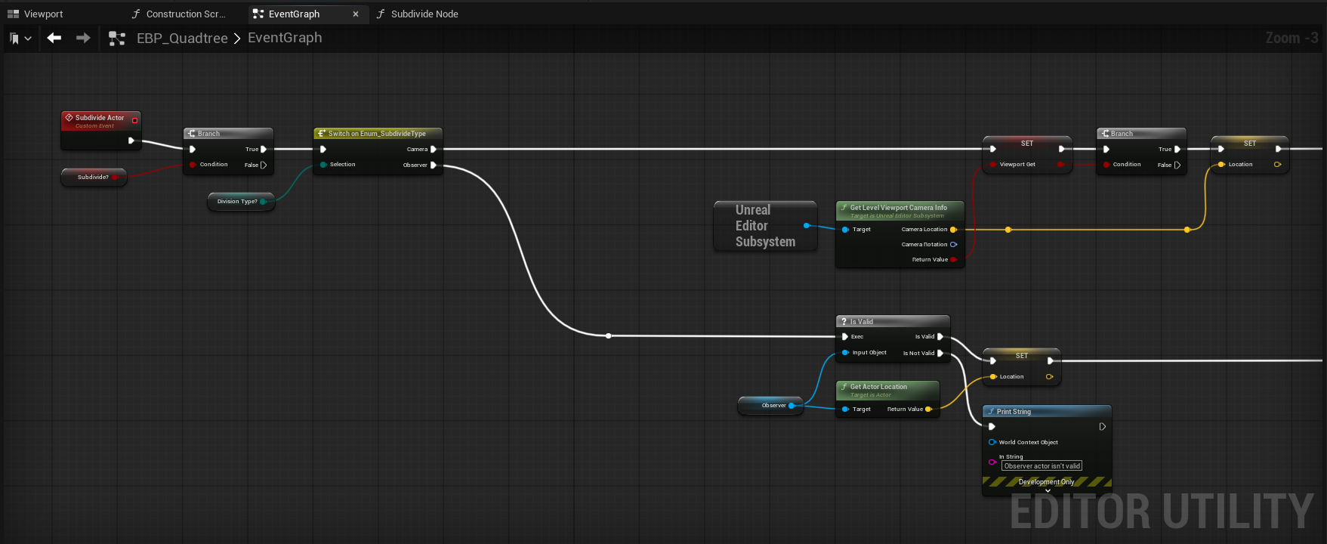Select the Observer variable node
Viewport: 1327px width, 544px height.
(770, 406)
